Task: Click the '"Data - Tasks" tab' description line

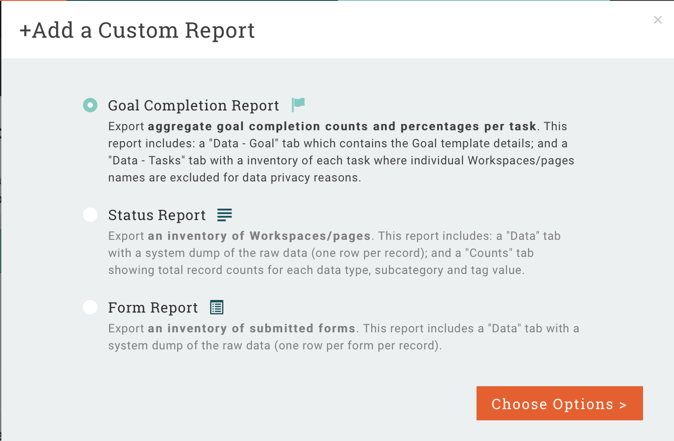Action: pos(341,160)
